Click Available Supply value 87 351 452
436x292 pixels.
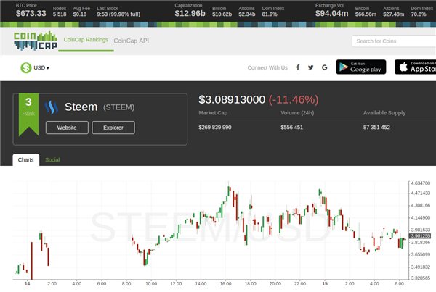[x=376, y=128]
